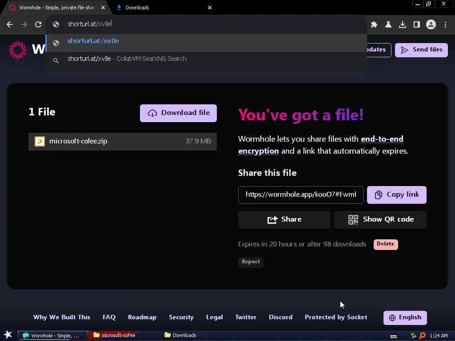Click the address bar showing shorturl.at/xvIle
This screenshot has height=341, width=455.
tap(206, 24)
